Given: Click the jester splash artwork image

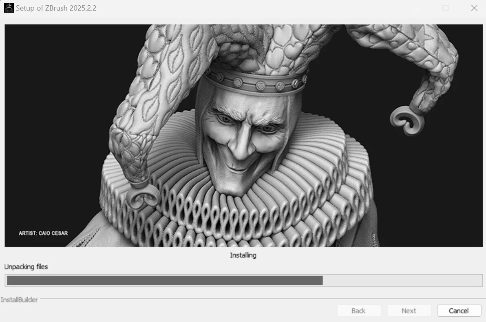Looking at the screenshot, I should tap(244, 135).
